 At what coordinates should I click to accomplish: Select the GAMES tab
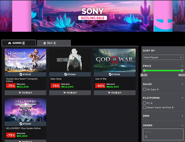(x=19, y=43)
